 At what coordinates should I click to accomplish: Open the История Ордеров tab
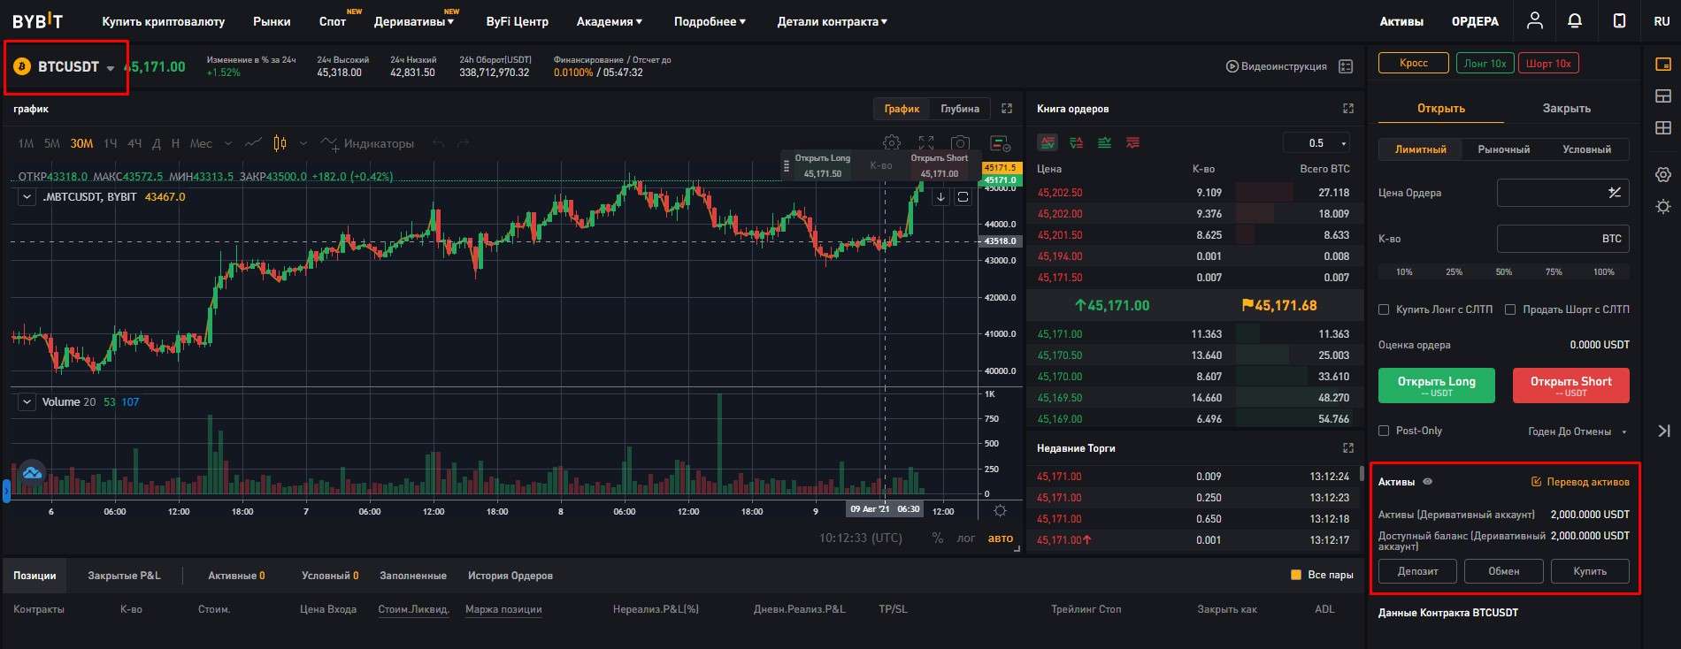pos(510,576)
